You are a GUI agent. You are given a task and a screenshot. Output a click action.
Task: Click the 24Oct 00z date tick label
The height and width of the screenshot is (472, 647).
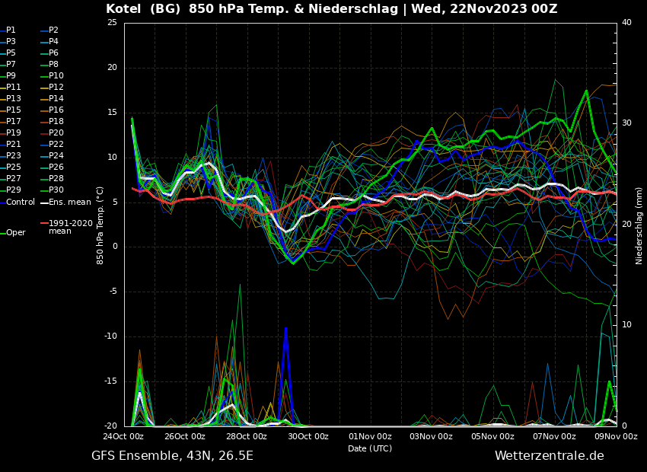124,437
